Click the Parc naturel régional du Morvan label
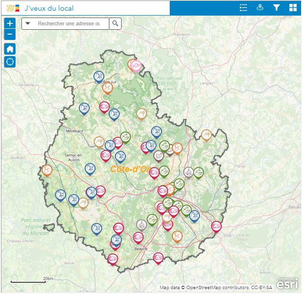 (36, 227)
